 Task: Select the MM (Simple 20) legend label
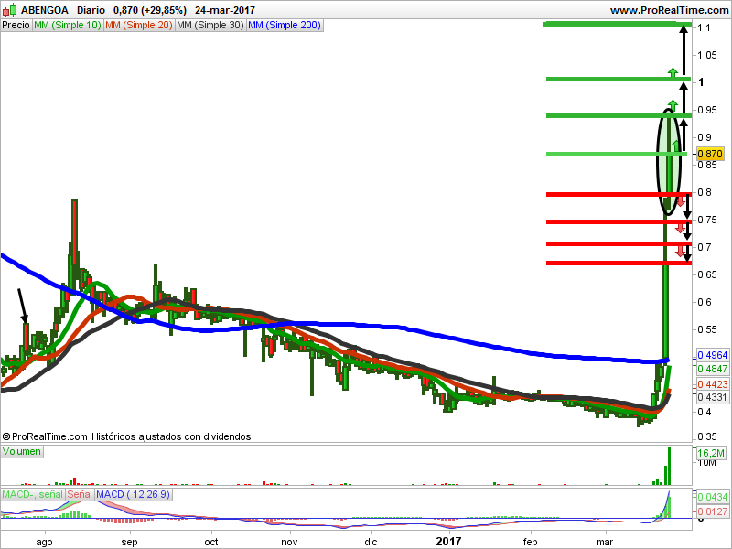(139, 26)
